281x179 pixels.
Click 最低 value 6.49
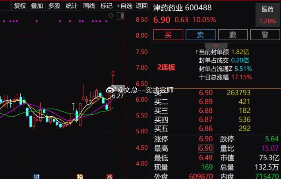[x=206, y=158]
